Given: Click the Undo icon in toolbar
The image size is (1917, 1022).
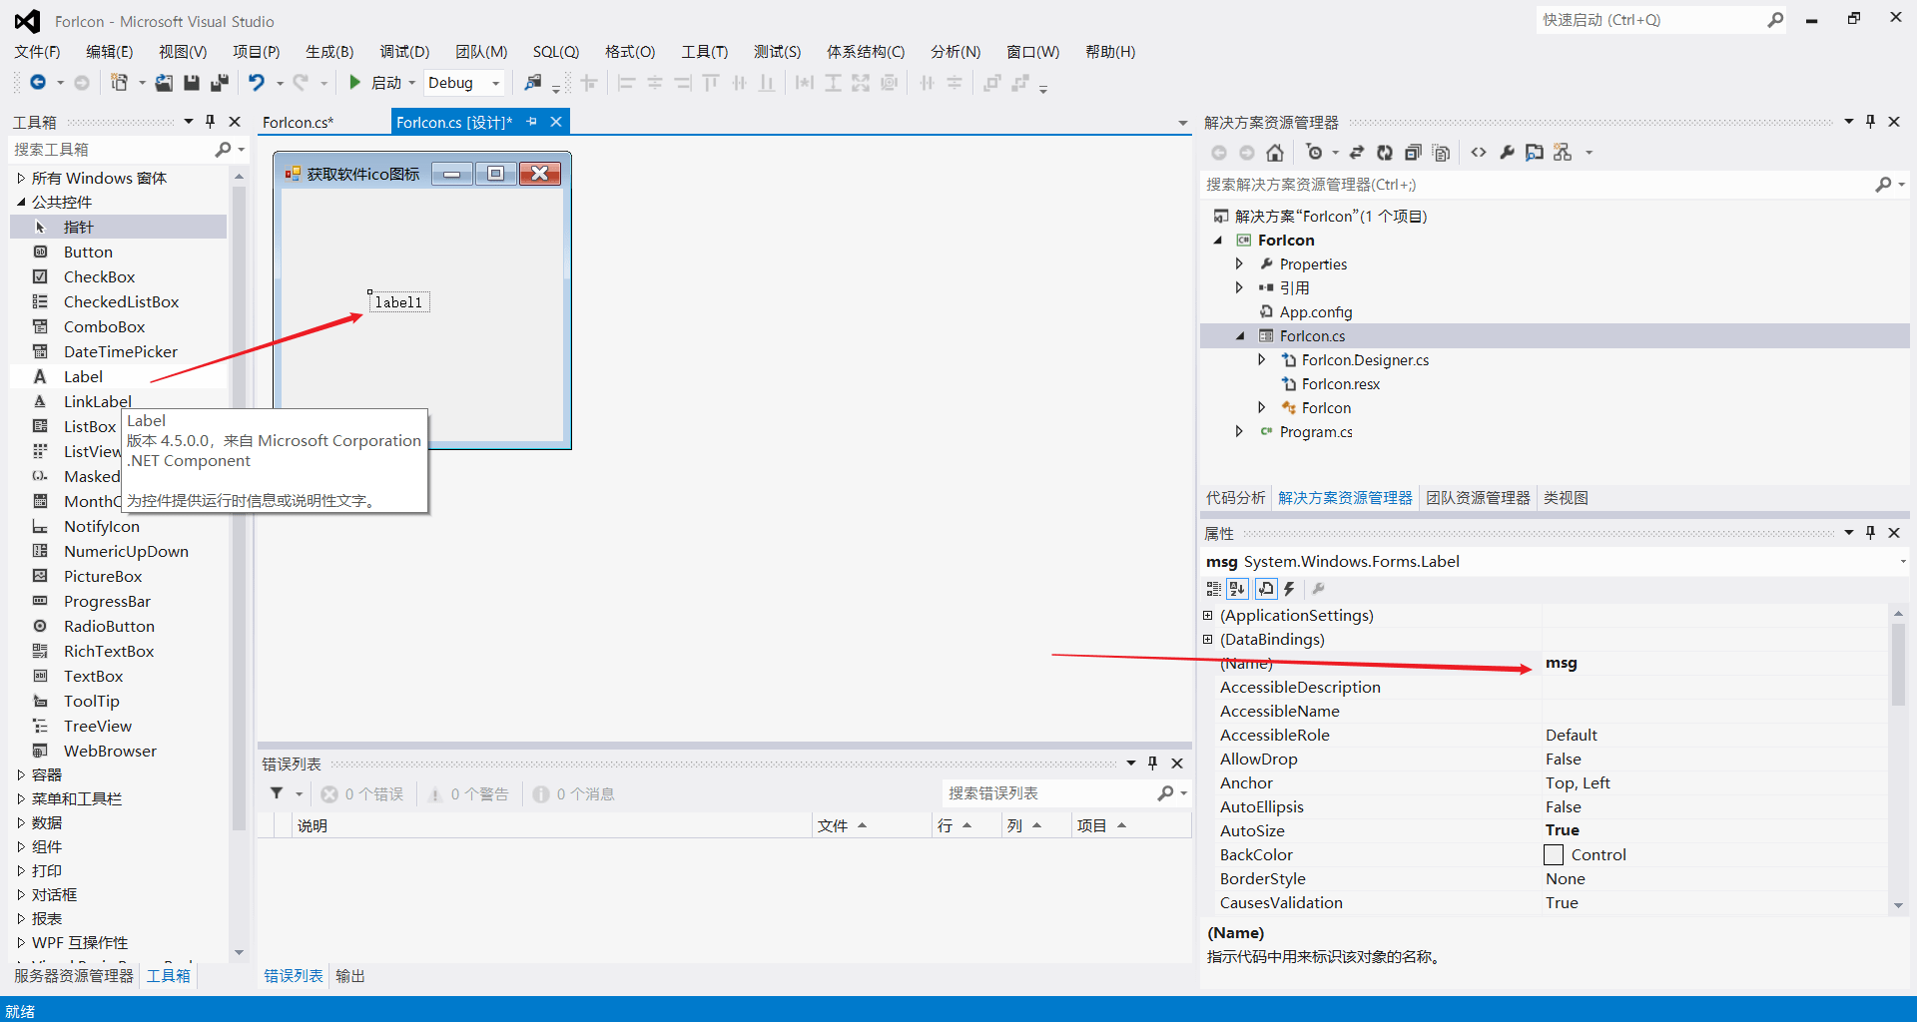Looking at the screenshot, I should pos(257,83).
